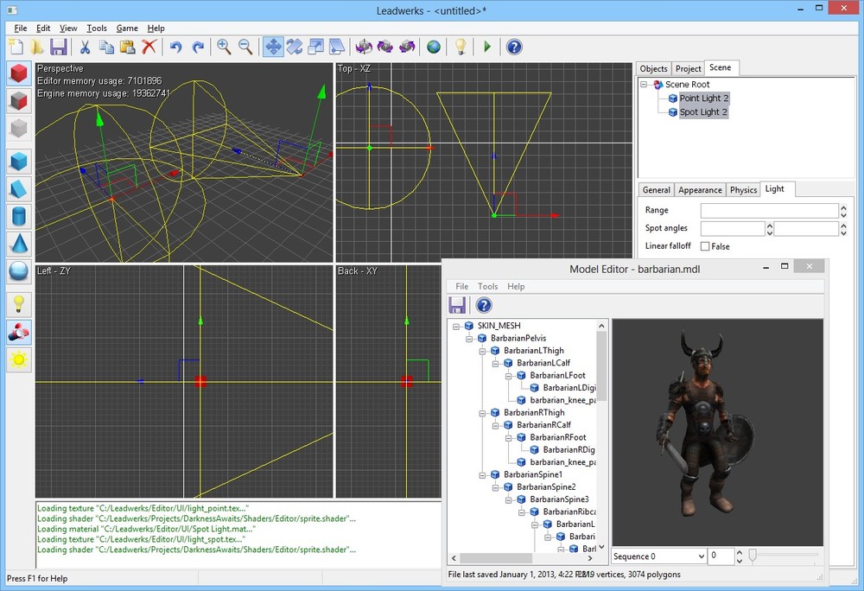The height and width of the screenshot is (591, 864).
Task: Choose the yellow sun directional light tool
Action: pyautogui.click(x=19, y=359)
